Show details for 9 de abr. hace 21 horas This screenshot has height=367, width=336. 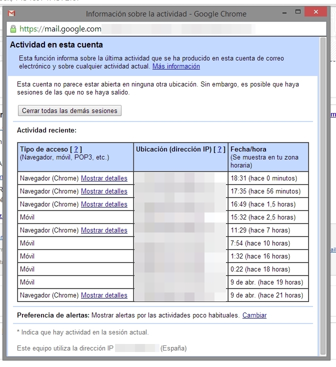tap(104, 295)
